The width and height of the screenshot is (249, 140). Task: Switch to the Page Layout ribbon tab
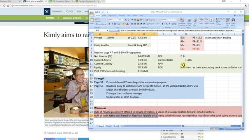point(112,16)
